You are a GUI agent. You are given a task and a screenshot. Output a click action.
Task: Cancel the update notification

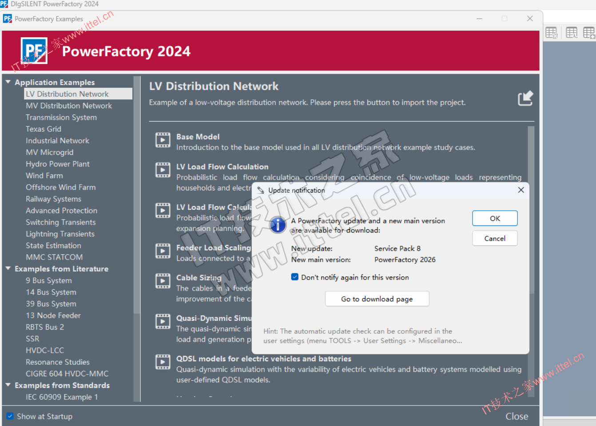pos(494,238)
